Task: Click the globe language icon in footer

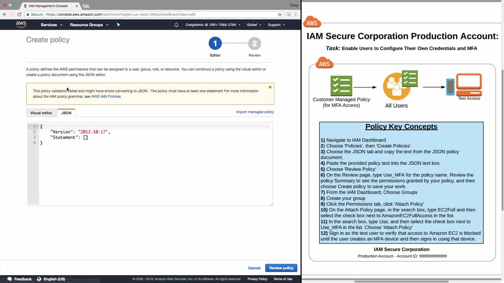Action: coord(39,279)
